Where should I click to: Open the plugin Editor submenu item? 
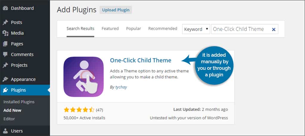(x=9, y=119)
